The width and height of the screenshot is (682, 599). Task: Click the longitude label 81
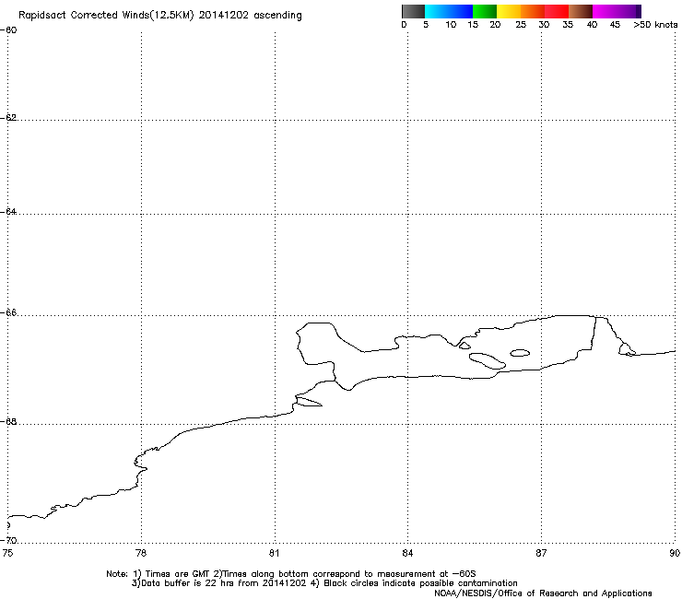coord(274,553)
